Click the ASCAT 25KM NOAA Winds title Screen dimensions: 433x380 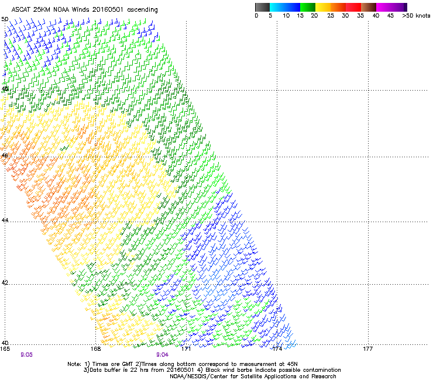[x=84, y=10]
